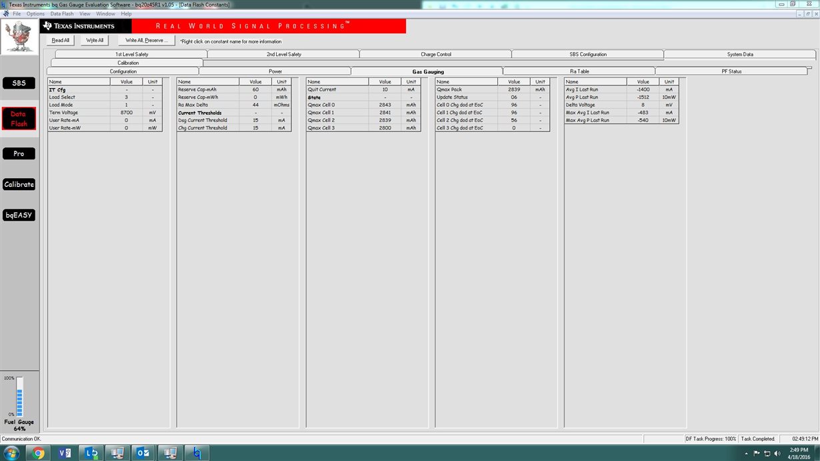Switch to the 1st Level Safety tab

131,54
